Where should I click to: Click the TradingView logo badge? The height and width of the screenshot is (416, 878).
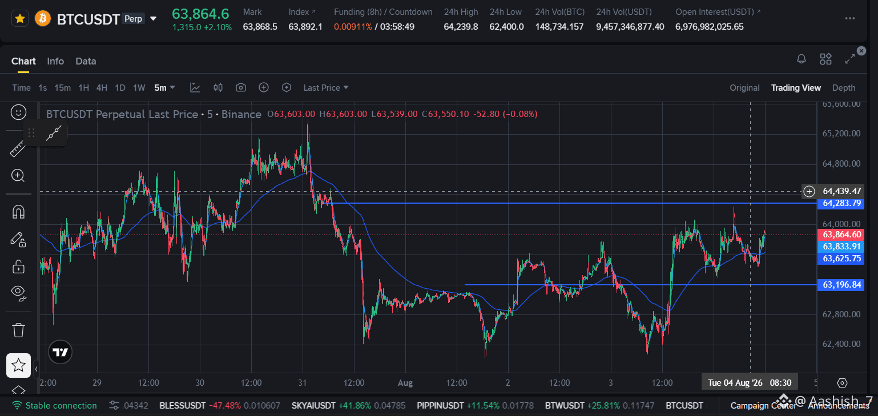pyautogui.click(x=60, y=352)
